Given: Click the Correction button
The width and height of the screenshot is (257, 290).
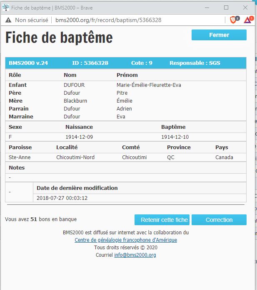Looking at the screenshot, I should pyautogui.click(x=219, y=220).
